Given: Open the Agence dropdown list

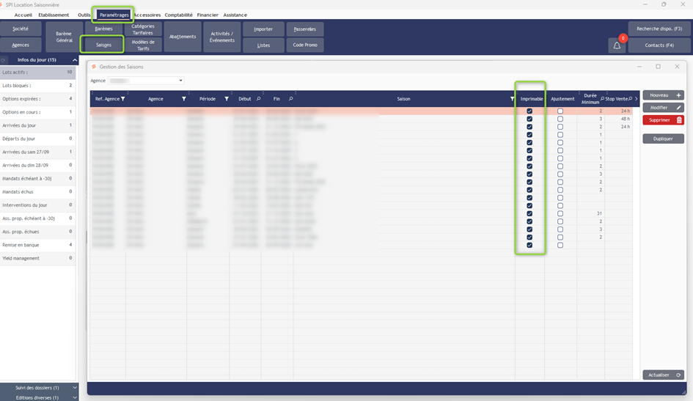Looking at the screenshot, I should pyautogui.click(x=180, y=81).
